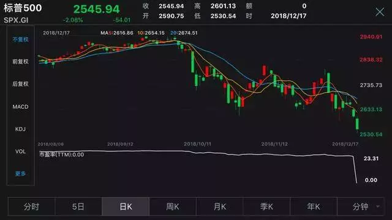Switch to the 分时 intraday tab
392x220 pixels.
31,207
